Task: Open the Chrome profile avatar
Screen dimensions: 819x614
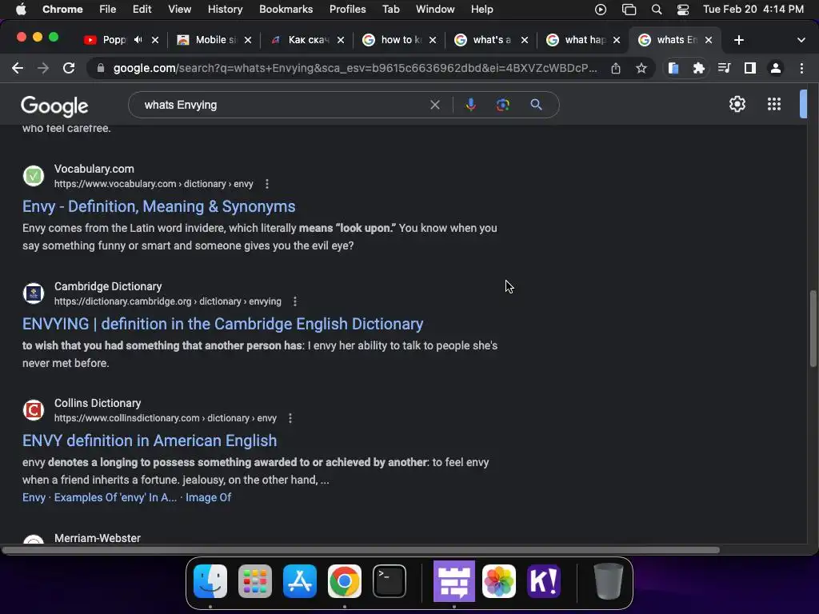Action: [776, 69]
